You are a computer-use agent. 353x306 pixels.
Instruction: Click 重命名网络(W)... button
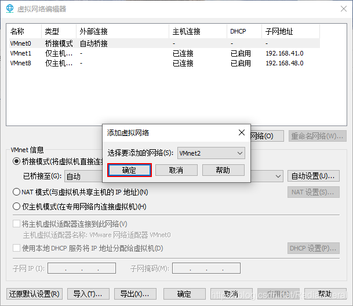coord(318,136)
